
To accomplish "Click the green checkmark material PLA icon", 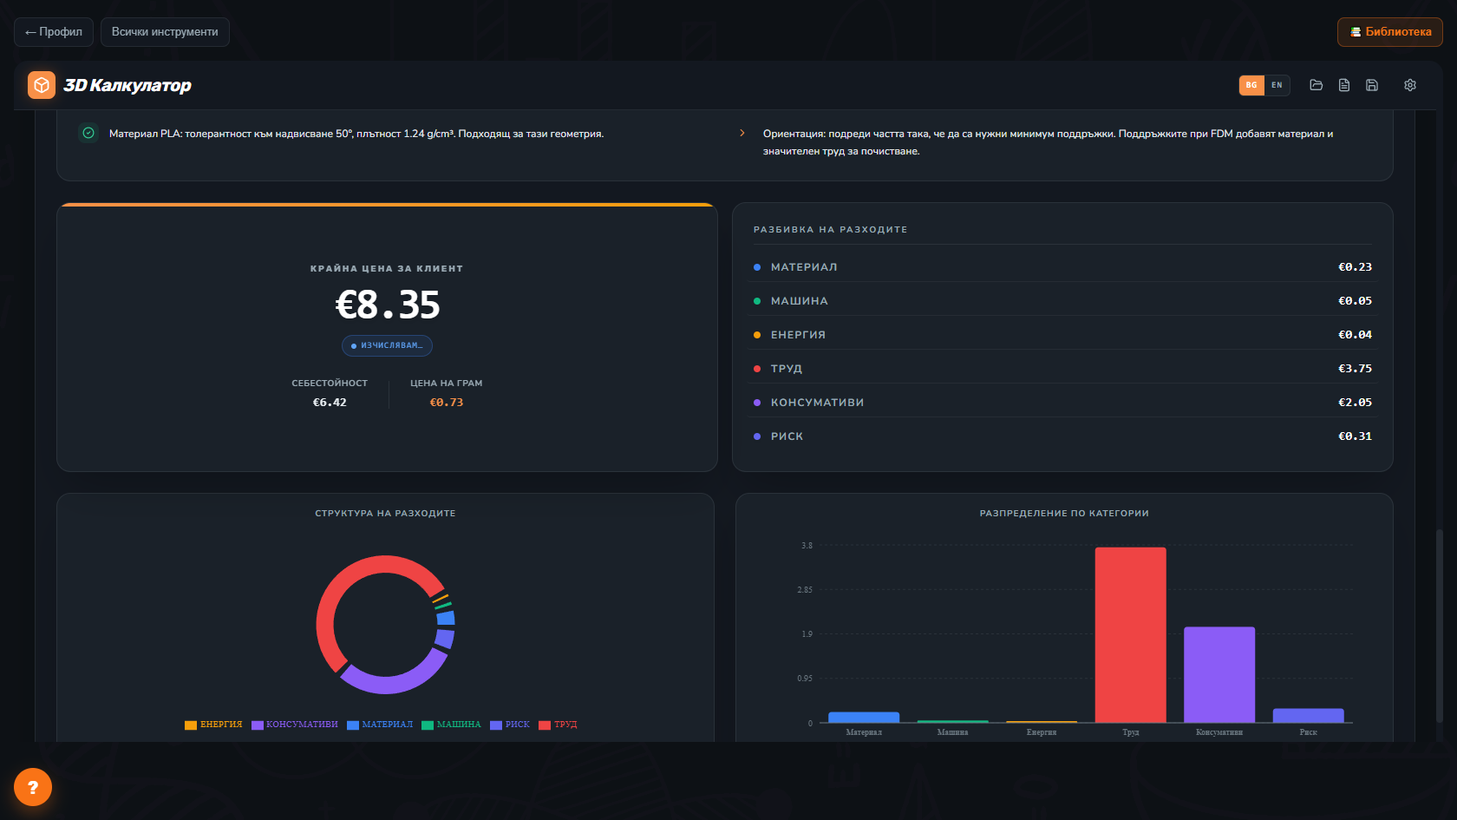I will 88,133.
